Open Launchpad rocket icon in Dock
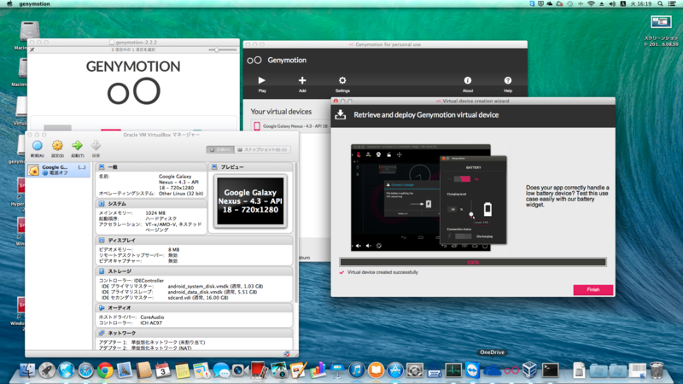Image resolution: width=683 pixels, height=384 pixels. 47,370
